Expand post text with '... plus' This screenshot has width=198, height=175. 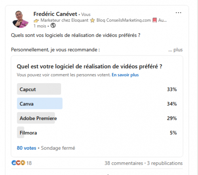coord(175,50)
